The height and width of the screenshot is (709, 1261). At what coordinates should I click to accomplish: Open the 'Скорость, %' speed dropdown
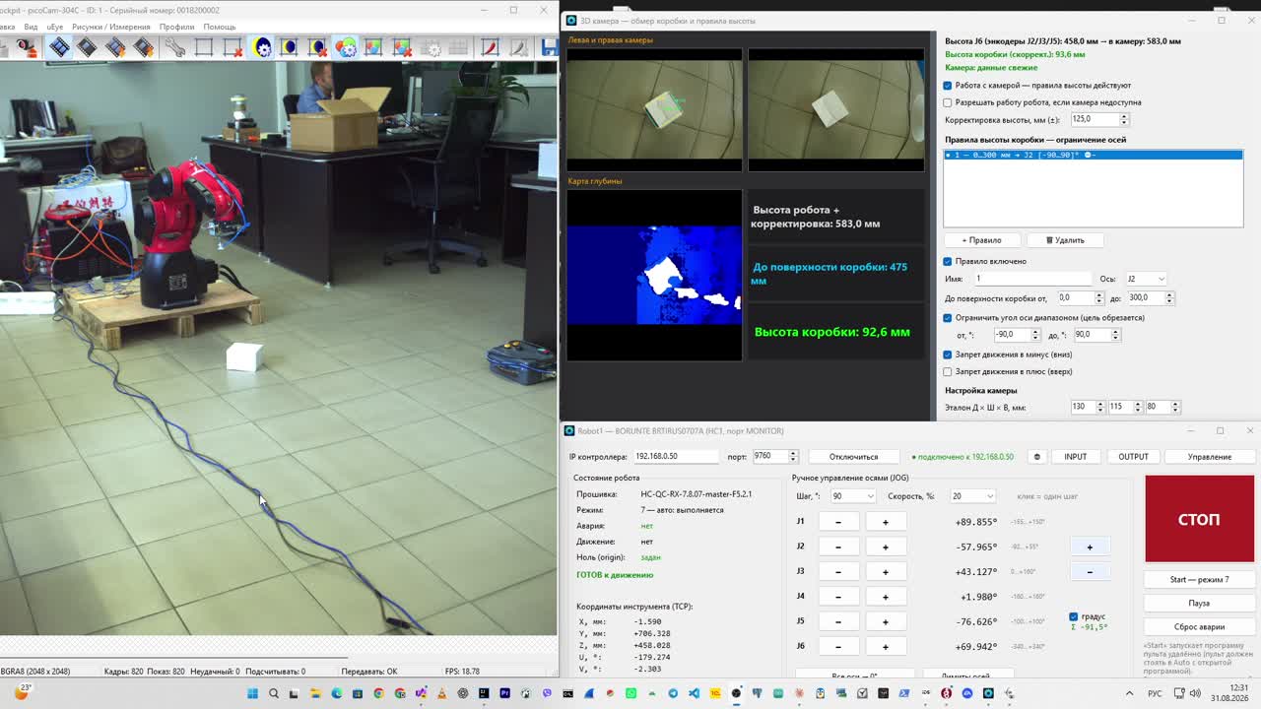click(x=972, y=496)
